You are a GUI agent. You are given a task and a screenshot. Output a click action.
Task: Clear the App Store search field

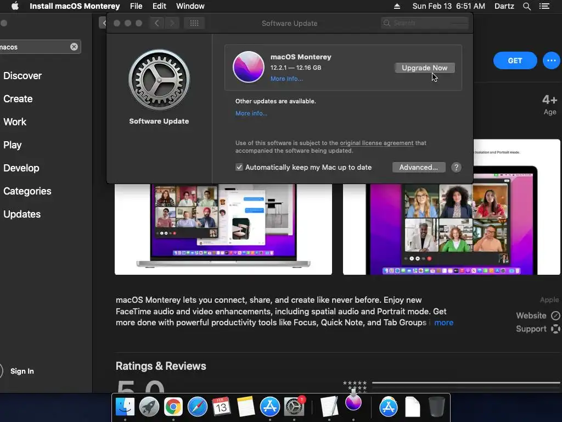(x=74, y=47)
